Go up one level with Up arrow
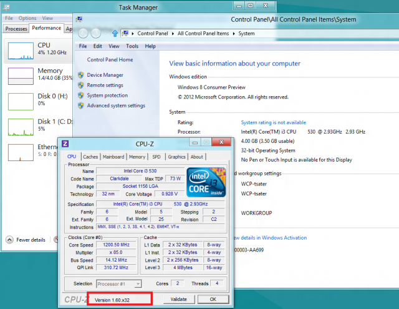 [115, 33]
